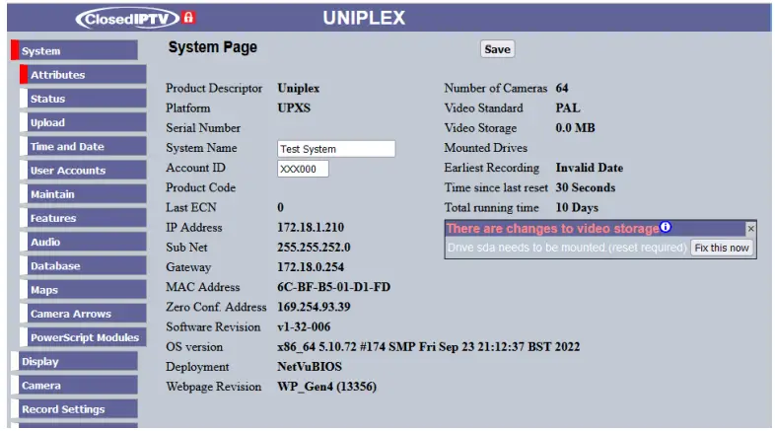Open the System menu section
Screen dimensions: 775x431
74,51
